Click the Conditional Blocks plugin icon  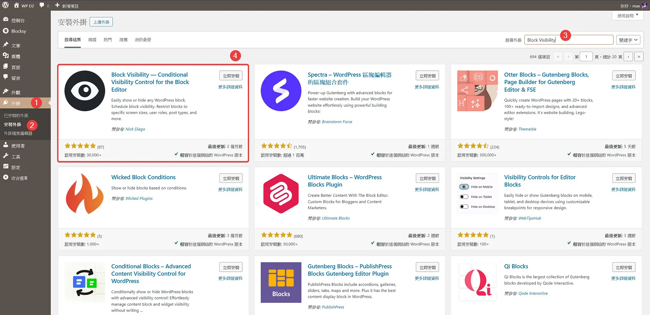(x=85, y=283)
